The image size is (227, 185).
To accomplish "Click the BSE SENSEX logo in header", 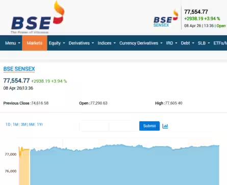I will (x=166, y=18).
